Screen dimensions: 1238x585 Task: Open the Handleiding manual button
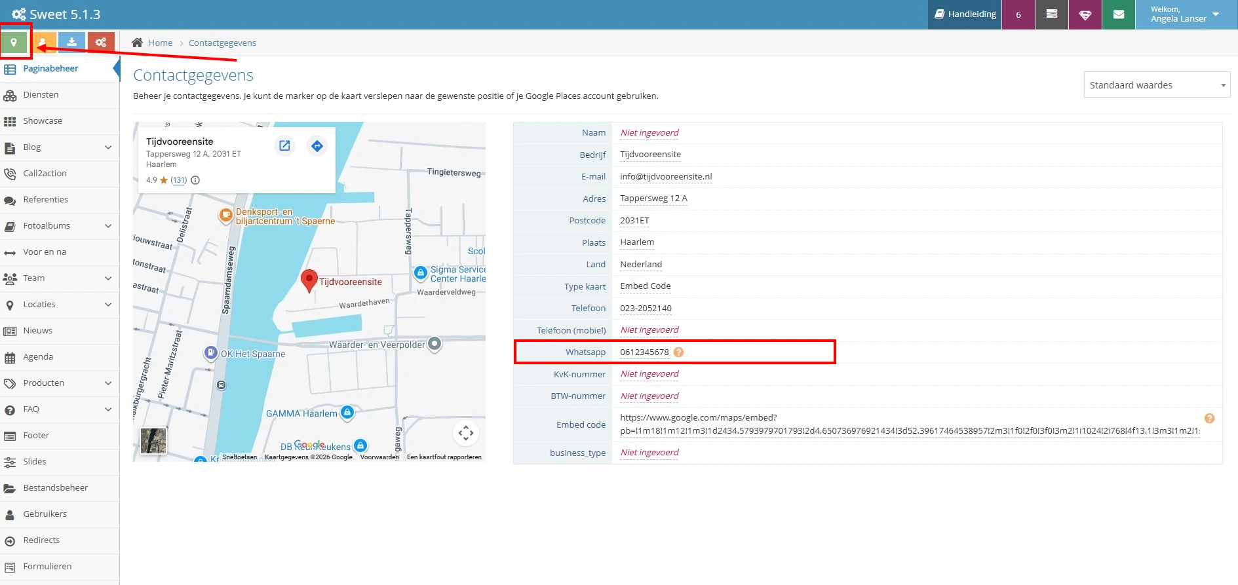965,14
